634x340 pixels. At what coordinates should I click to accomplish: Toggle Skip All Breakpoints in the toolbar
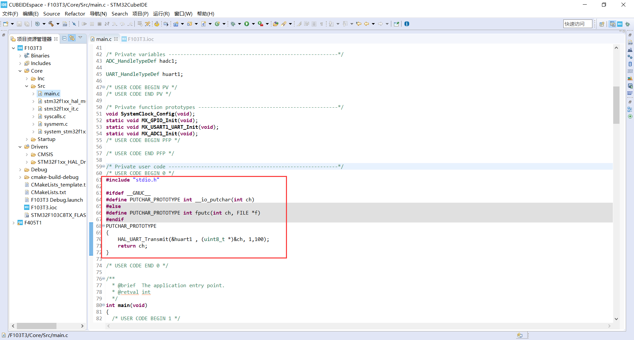pyautogui.click(x=74, y=24)
